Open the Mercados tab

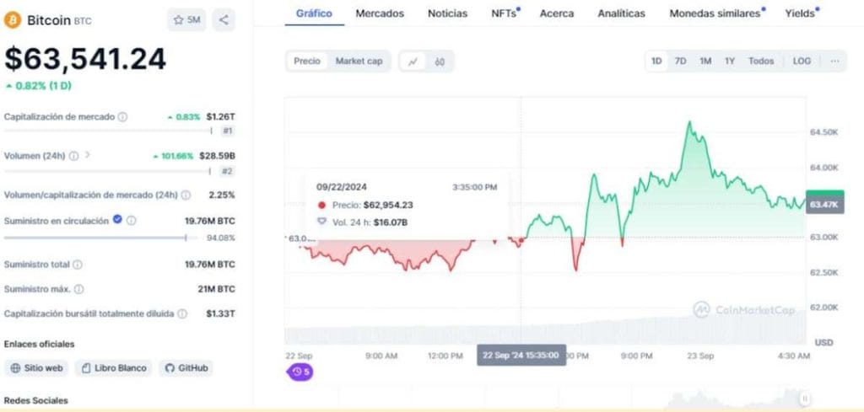point(380,13)
